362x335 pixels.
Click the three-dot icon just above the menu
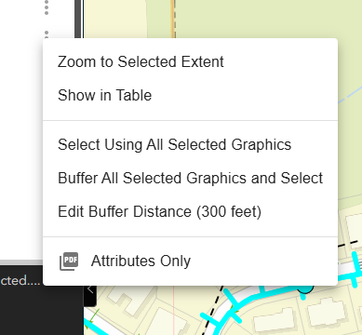click(47, 34)
